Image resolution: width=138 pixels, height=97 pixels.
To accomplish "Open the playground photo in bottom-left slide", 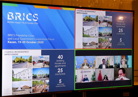I will 41,86.
